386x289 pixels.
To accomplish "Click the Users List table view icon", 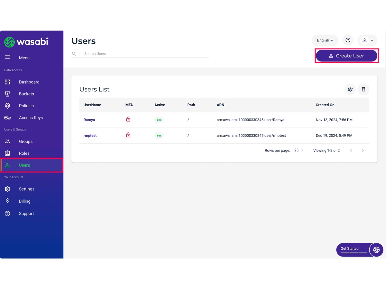I will click(x=363, y=89).
